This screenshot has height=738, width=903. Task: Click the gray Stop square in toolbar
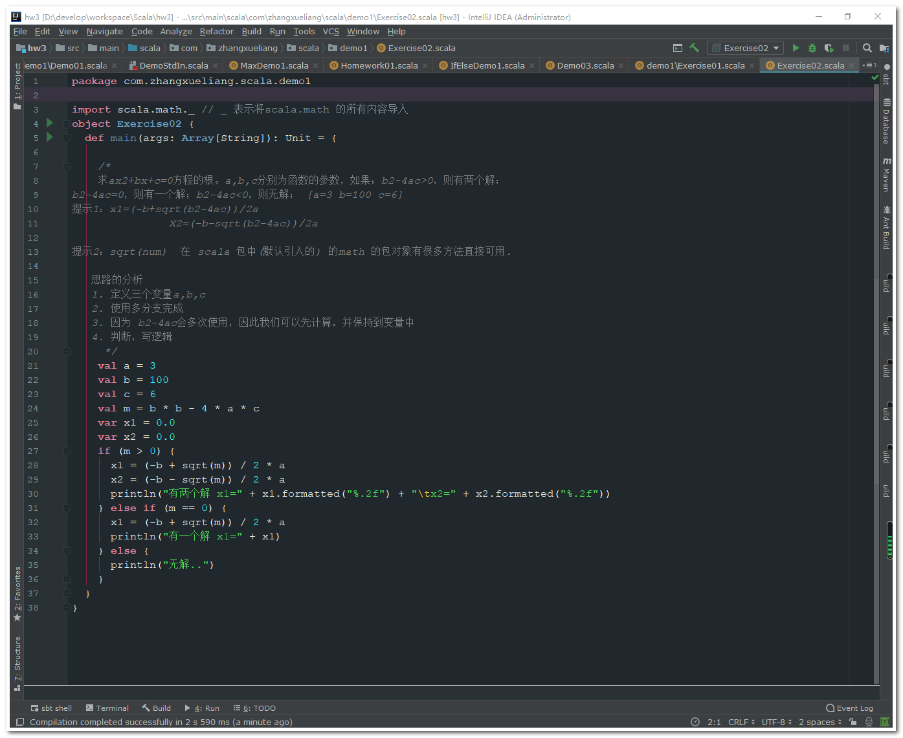(x=846, y=48)
